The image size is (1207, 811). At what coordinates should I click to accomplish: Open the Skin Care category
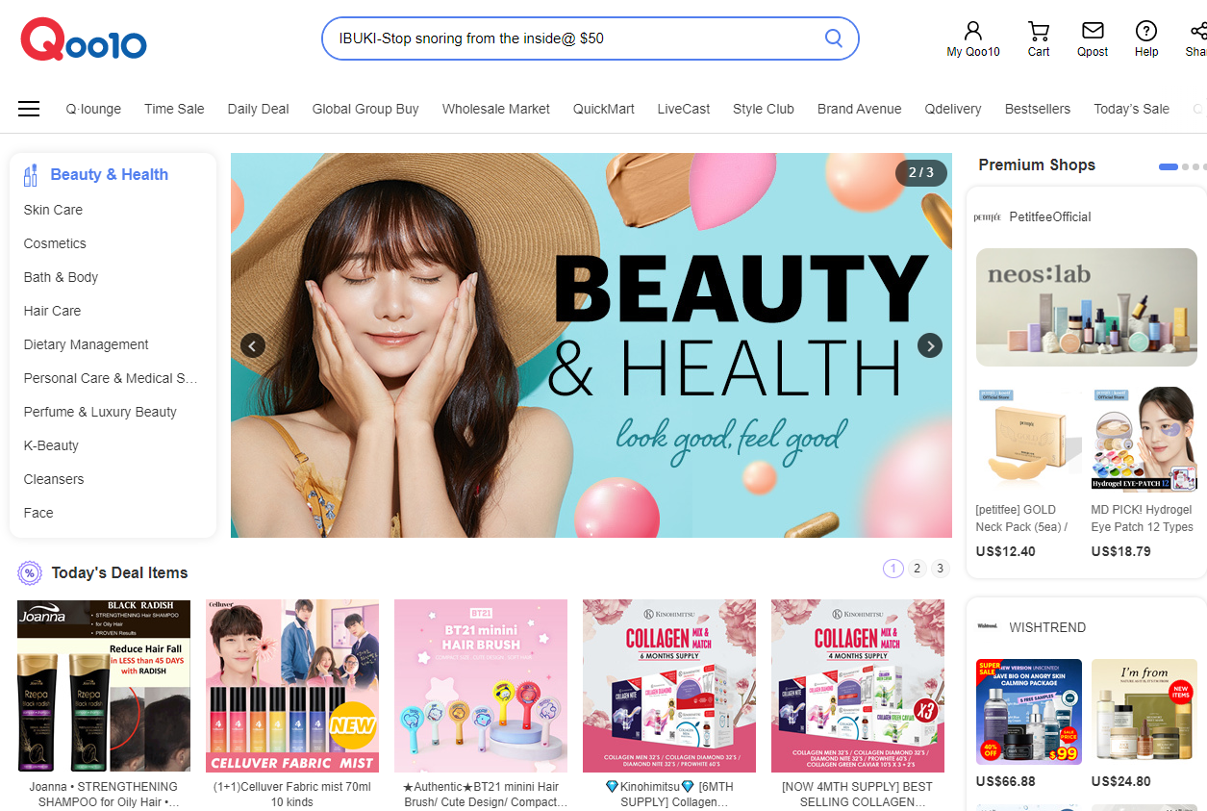click(53, 210)
